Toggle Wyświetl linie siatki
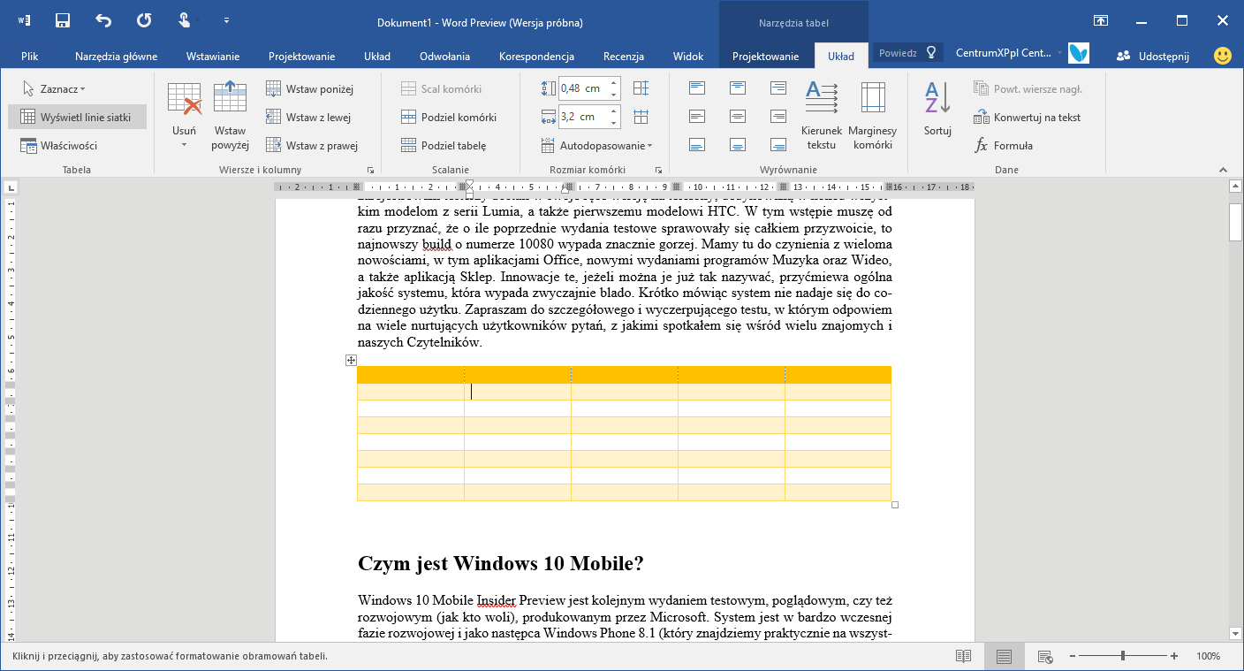The height and width of the screenshot is (671, 1244). [77, 118]
